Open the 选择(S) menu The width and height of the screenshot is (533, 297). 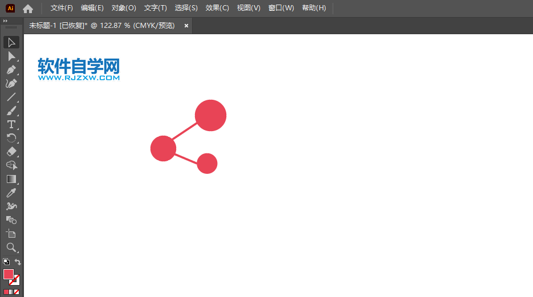pos(186,8)
